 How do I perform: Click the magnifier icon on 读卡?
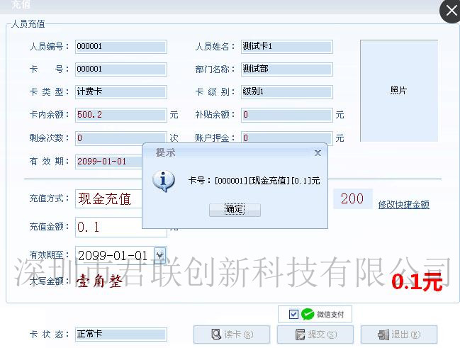click(216, 335)
